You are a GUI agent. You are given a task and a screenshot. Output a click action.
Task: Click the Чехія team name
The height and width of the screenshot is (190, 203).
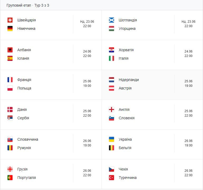[123, 169]
